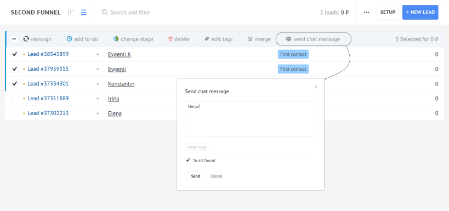Switch to list view icon

click(x=84, y=13)
